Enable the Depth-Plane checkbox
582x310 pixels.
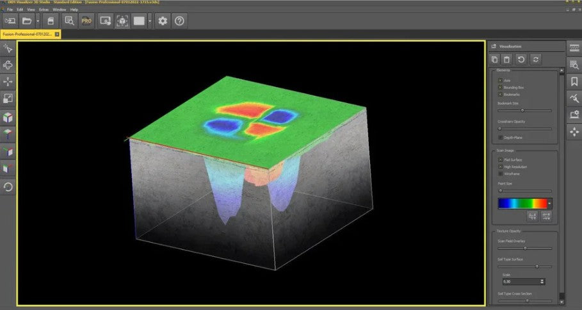(500, 137)
